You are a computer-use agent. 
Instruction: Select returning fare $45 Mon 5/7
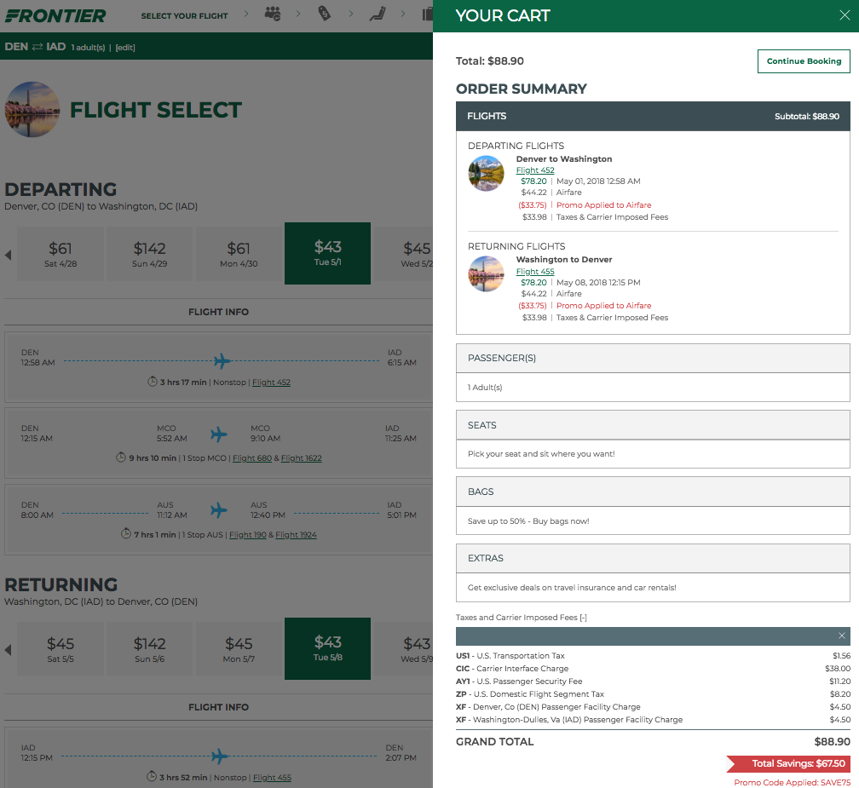[239, 649]
